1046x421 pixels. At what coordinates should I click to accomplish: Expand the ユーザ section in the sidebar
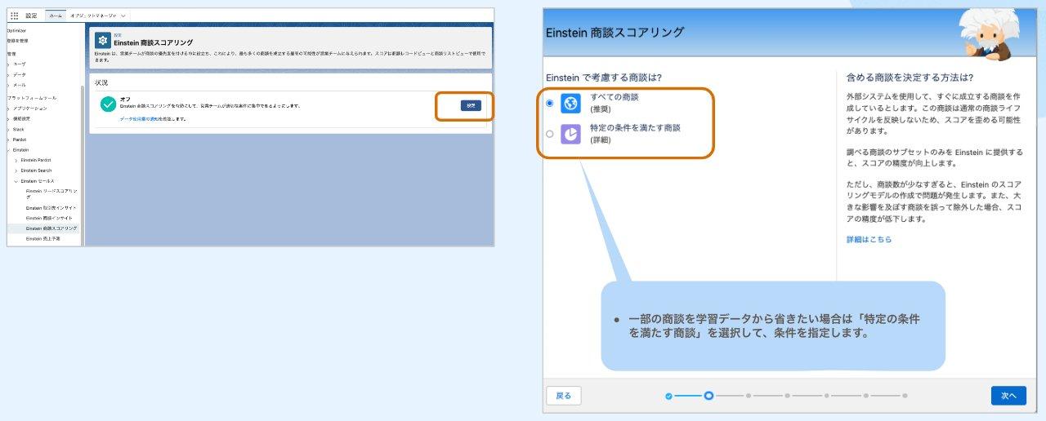point(9,63)
